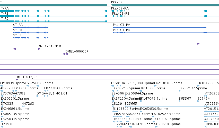Select the sff-RC transcript label

pyautogui.click(x=4, y=19)
